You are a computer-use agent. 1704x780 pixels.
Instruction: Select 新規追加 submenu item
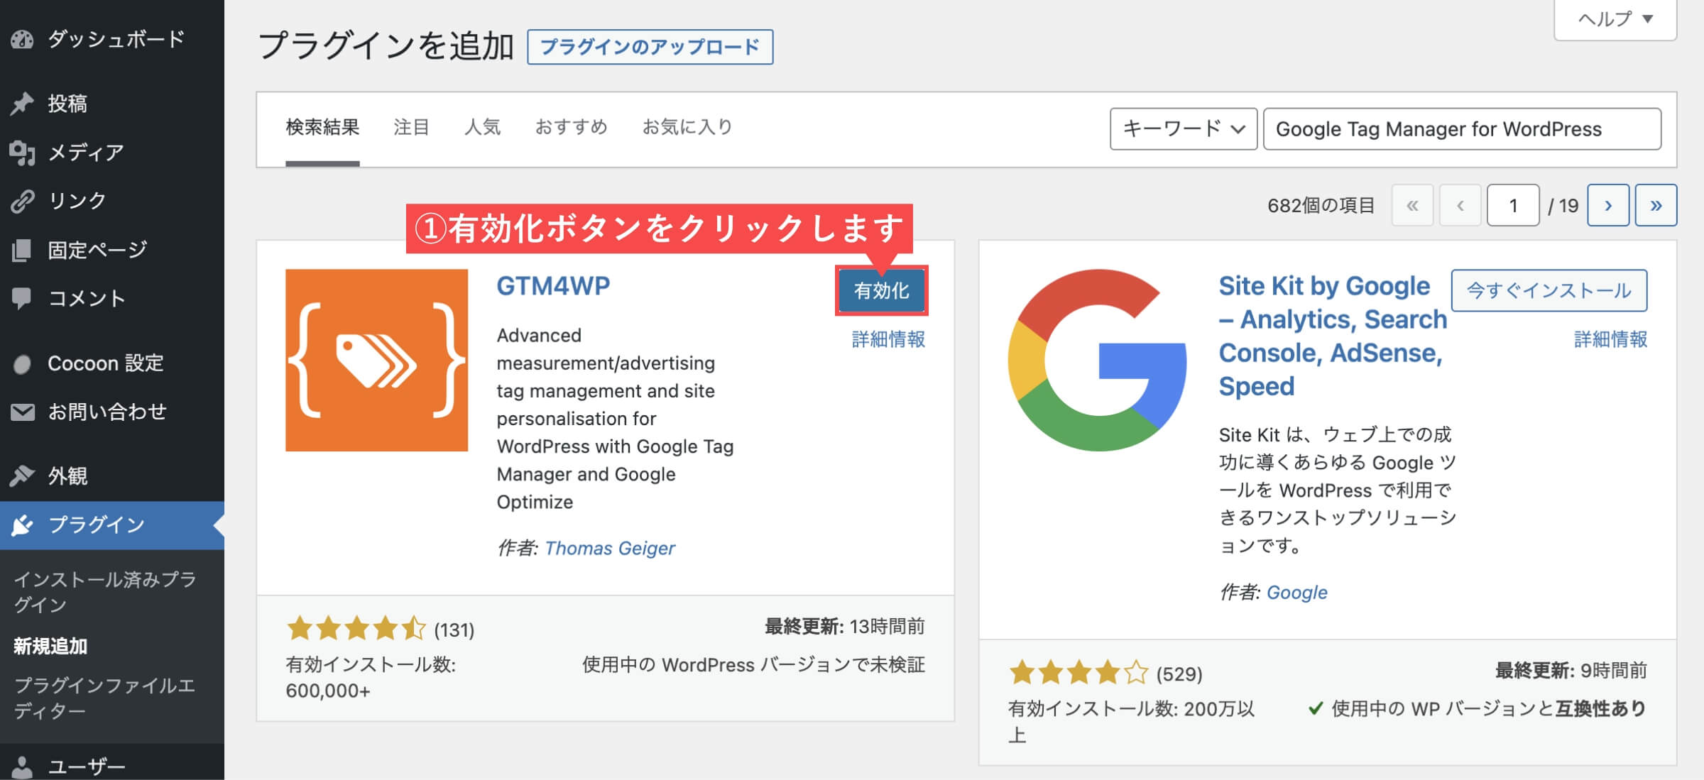[x=50, y=646]
